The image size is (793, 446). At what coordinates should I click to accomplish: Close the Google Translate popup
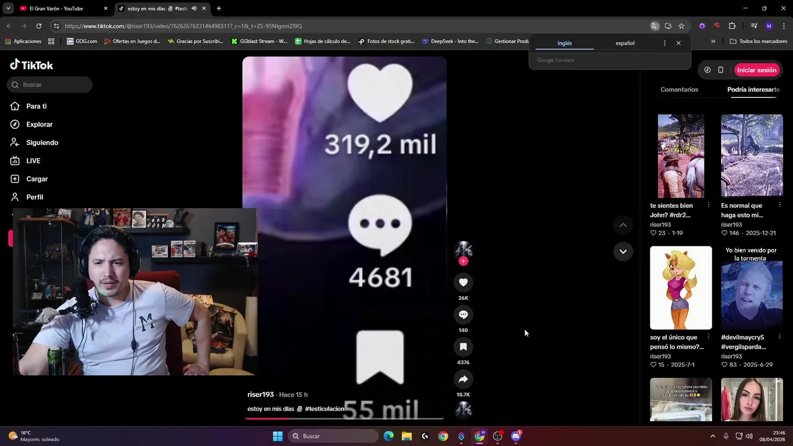click(678, 43)
